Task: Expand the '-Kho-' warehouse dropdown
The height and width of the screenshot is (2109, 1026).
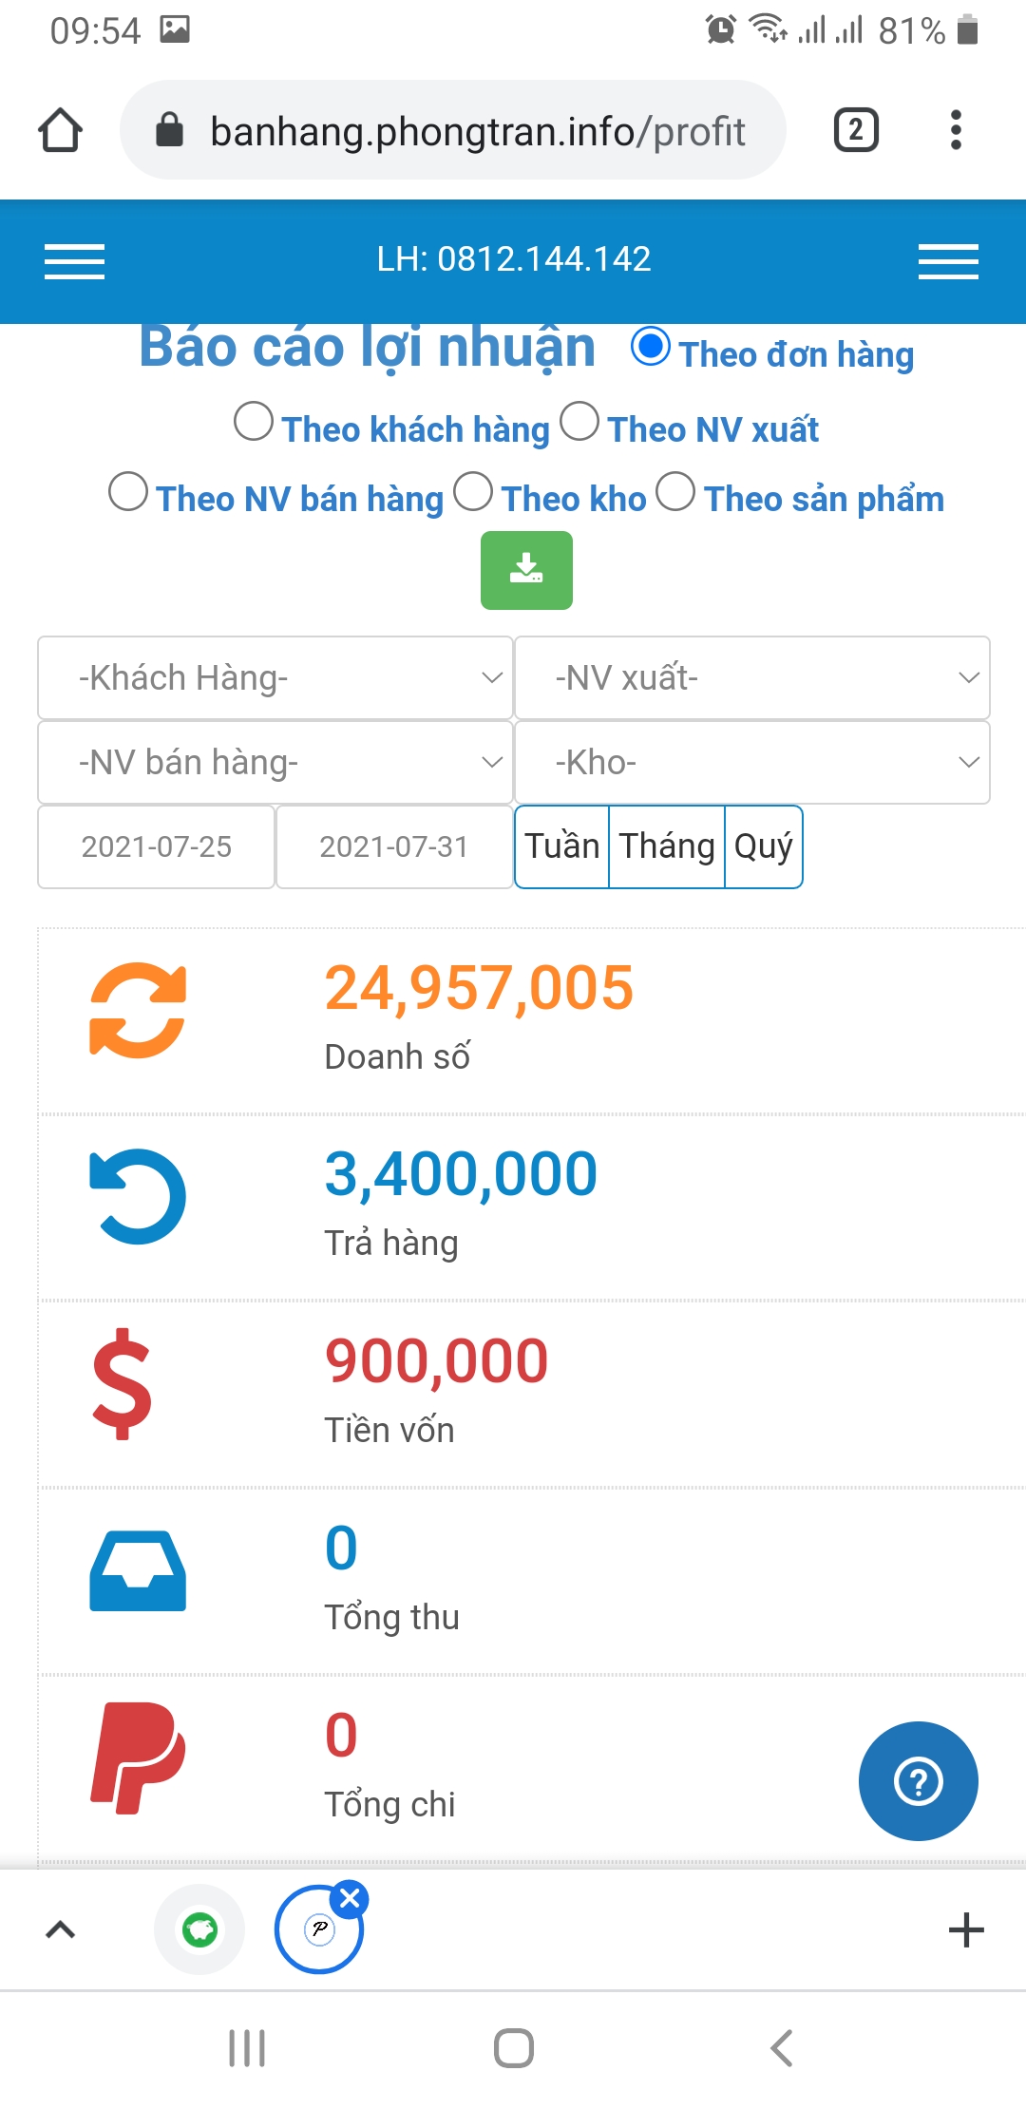Action: [x=752, y=762]
